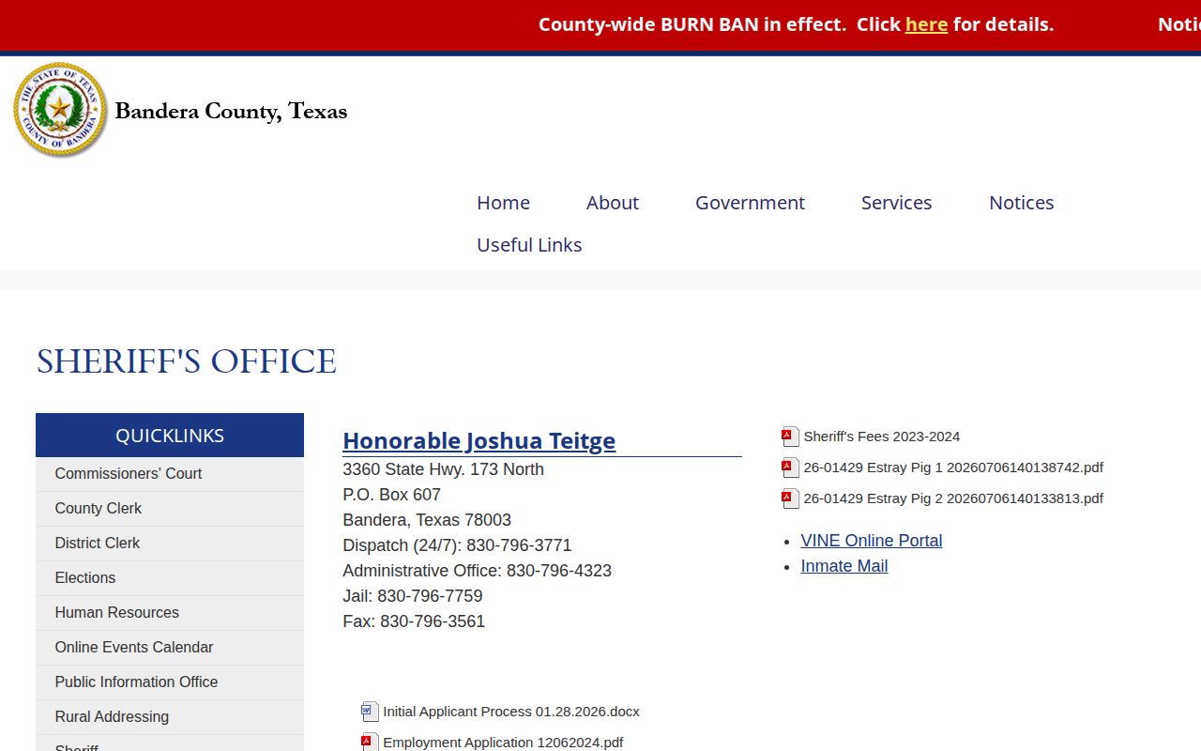Go to Elections quicklink
The image size is (1201, 751).
[170, 578]
